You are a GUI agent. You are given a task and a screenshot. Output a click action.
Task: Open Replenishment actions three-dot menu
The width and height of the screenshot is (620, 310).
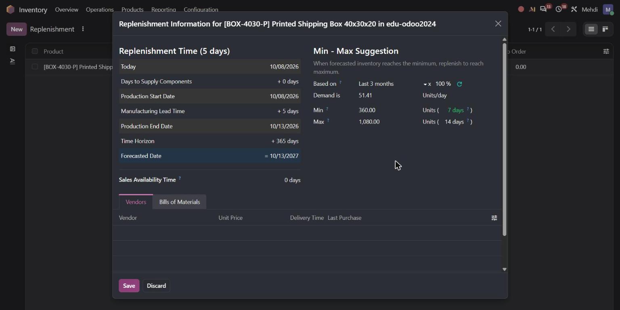click(83, 29)
